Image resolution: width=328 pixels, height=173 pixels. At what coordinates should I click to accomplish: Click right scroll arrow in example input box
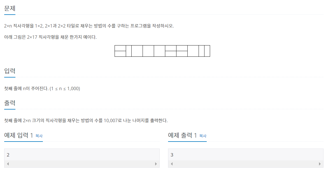(x=156, y=164)
